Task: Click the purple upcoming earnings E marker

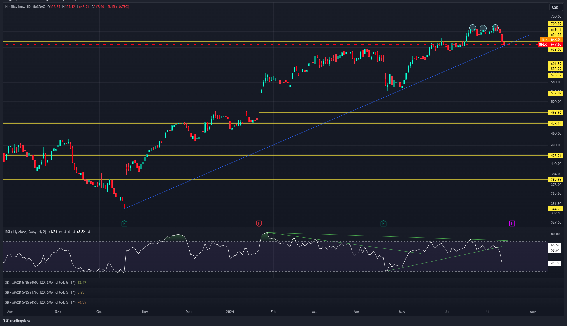Action: (512, 224)
